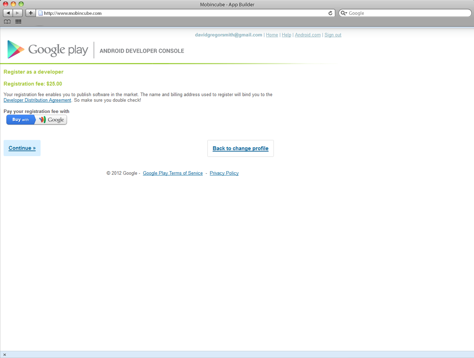Add bookmark with the plus button
This screenshot has height=358, width=474.
click(30, 13)
